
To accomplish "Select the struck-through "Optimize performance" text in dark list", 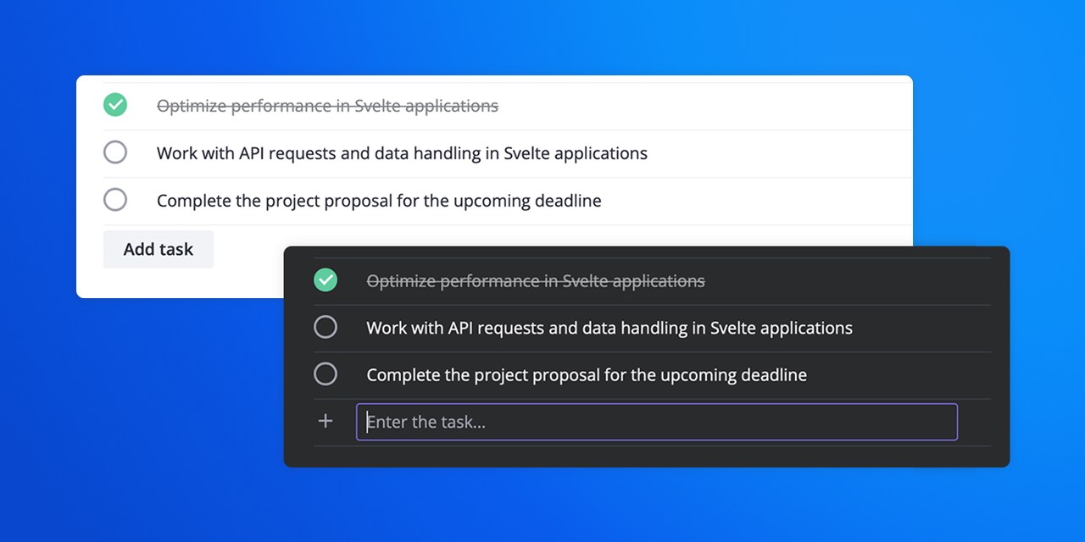I will (x=535, y=280).
